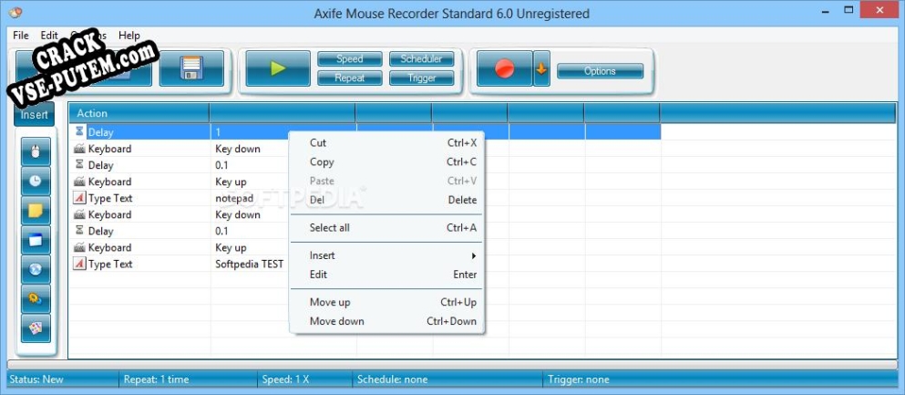This screenshot has height=395, width=905.
Task: Open the Help menu
Action: (x=129, y=36)
